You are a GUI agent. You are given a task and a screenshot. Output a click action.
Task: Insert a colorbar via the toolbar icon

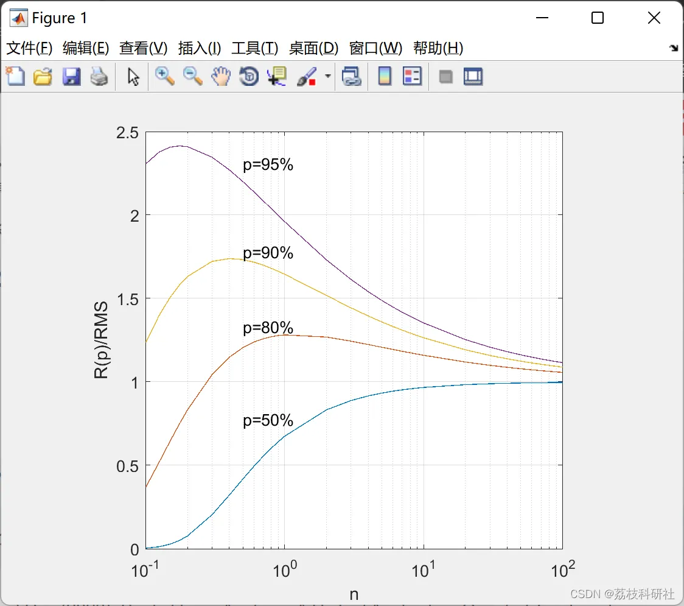pos(385,76)
